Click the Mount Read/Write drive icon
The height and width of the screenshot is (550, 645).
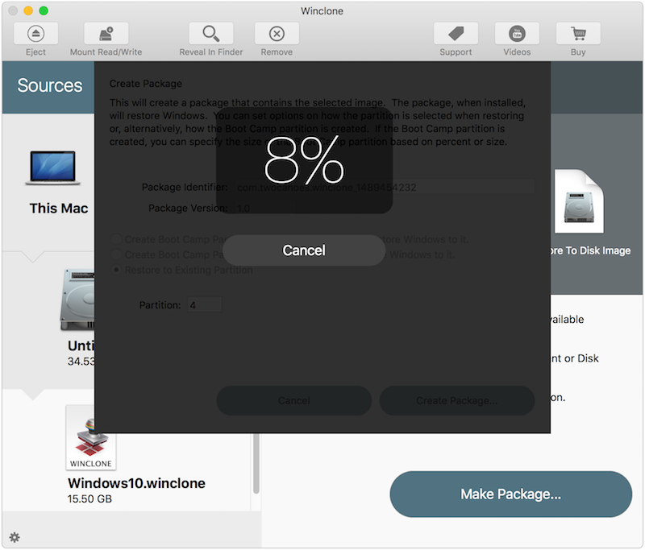click(x=106, y=34)
